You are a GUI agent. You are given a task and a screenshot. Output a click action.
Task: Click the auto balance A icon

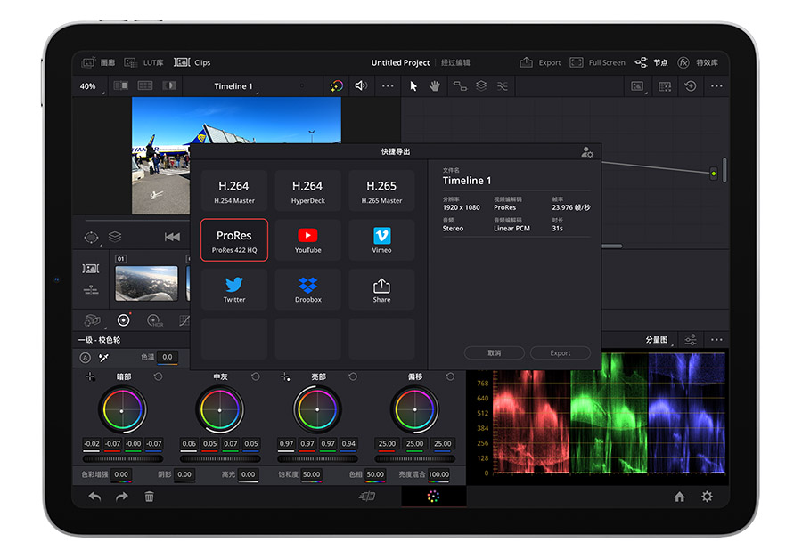85,358
